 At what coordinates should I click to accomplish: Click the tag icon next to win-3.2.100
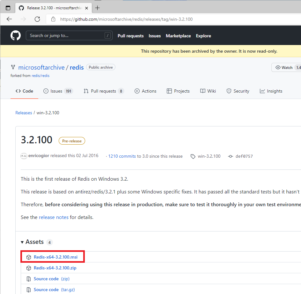(193, 156)
